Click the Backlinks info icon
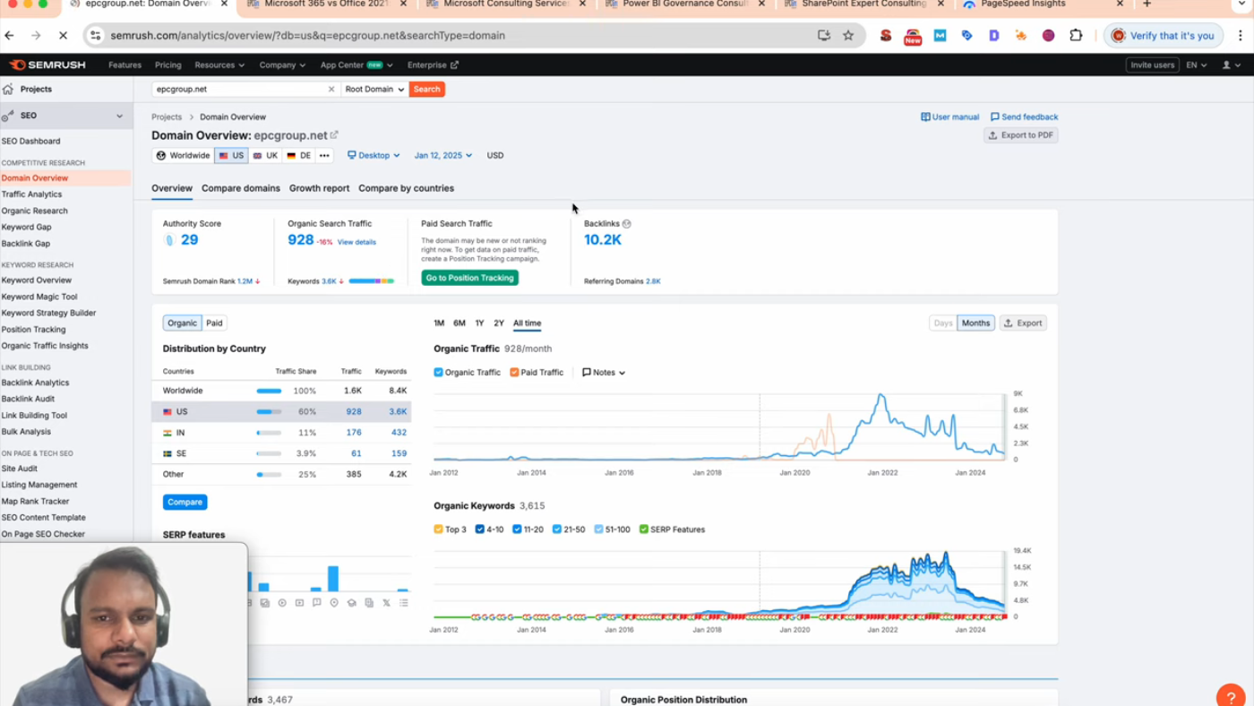This screenshot has height=706, width=1254. click(x=627, y=224)
